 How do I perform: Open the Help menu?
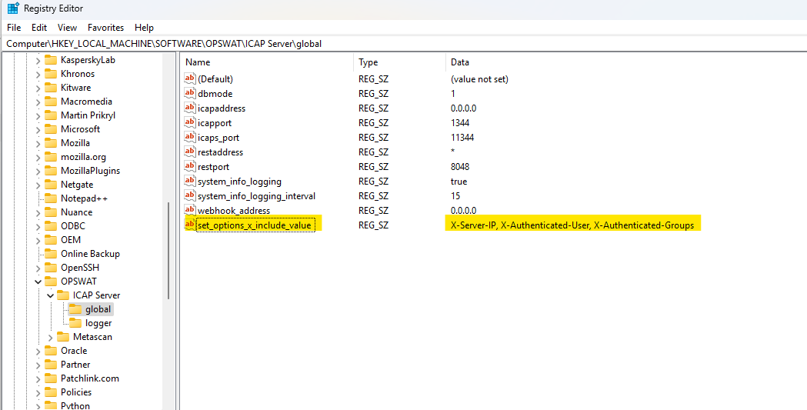click(x=144, y=28)
